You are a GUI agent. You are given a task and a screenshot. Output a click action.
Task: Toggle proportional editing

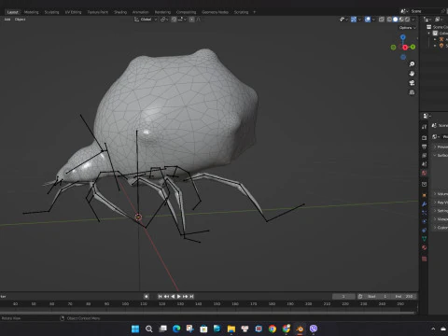(191, 20)
